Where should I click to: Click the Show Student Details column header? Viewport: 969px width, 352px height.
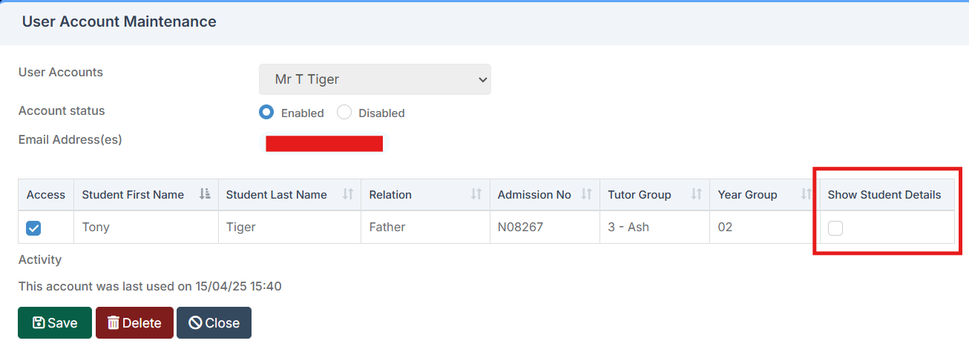[884, 195]
